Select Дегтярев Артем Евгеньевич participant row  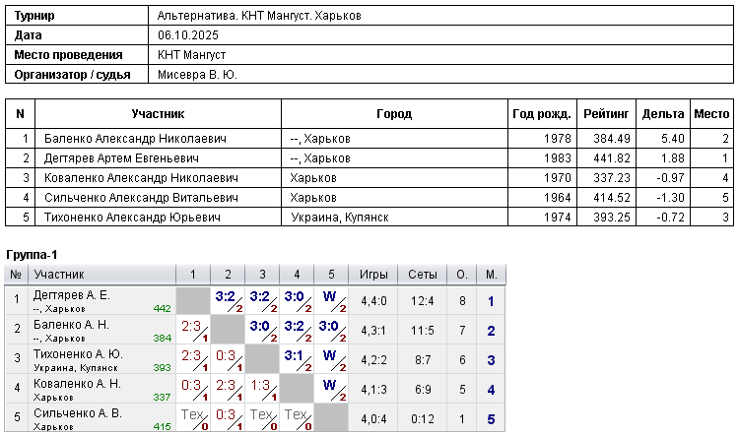(369, 158)
